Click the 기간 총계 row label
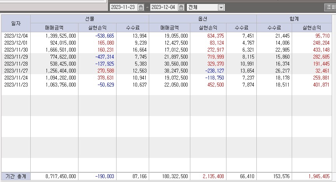Image resolution: width=336 pixels, height=182 pixels. [x=16, y=177]
